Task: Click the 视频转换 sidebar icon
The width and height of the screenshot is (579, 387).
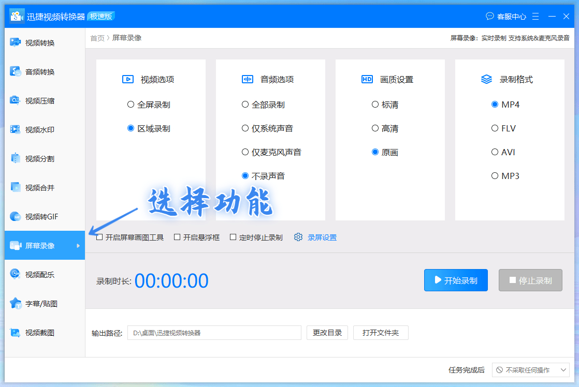Action: 15,42
